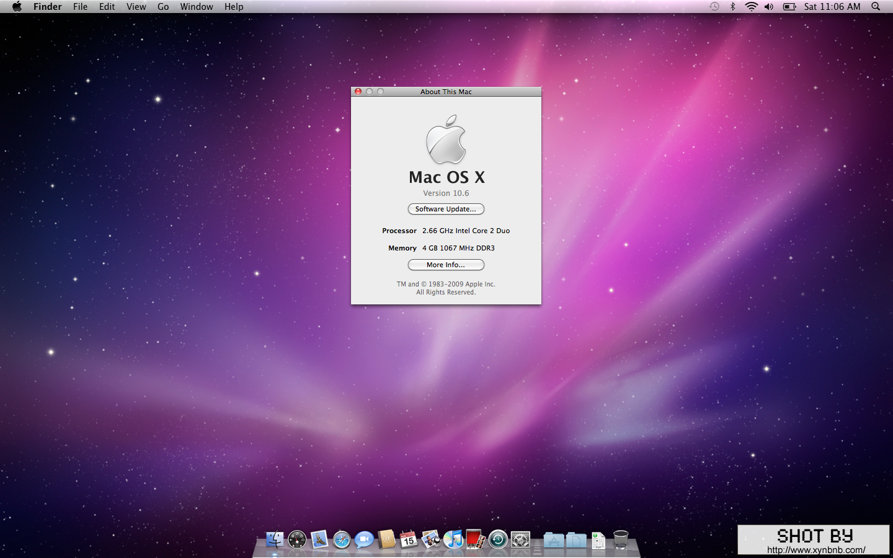Open the Trash in the Dock
The image size is (893, 558).
[621, 539]
